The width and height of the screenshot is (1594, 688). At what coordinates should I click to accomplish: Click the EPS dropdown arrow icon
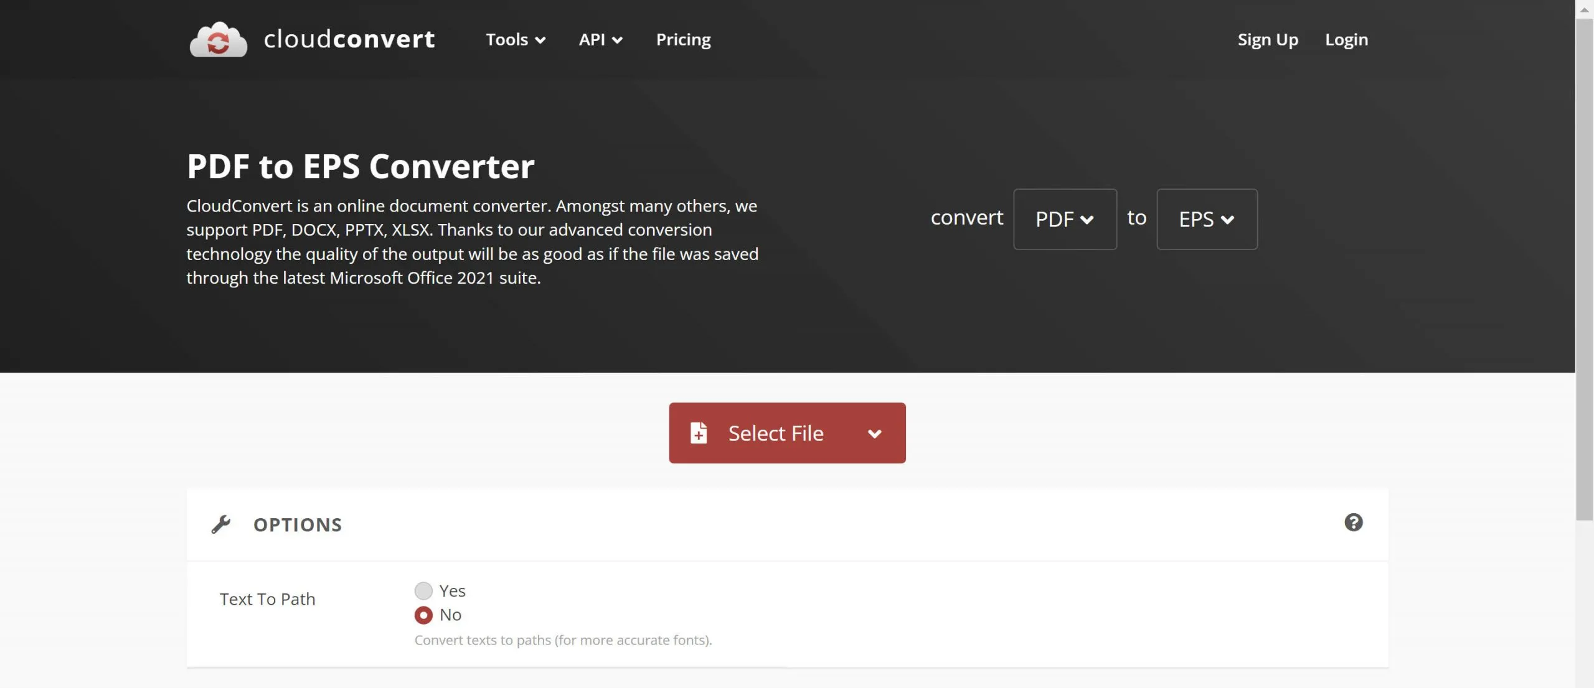point(1227,218)
